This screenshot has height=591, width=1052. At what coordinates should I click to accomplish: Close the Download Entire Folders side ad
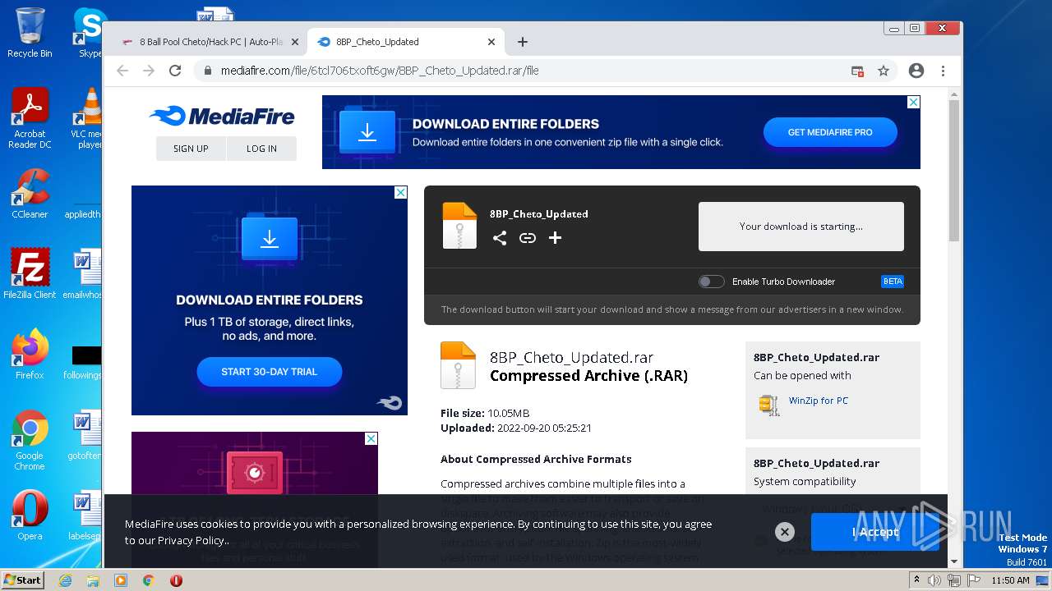pos(400,192)
